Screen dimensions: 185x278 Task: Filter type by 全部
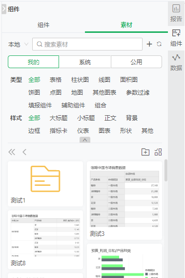click(34, 79)
